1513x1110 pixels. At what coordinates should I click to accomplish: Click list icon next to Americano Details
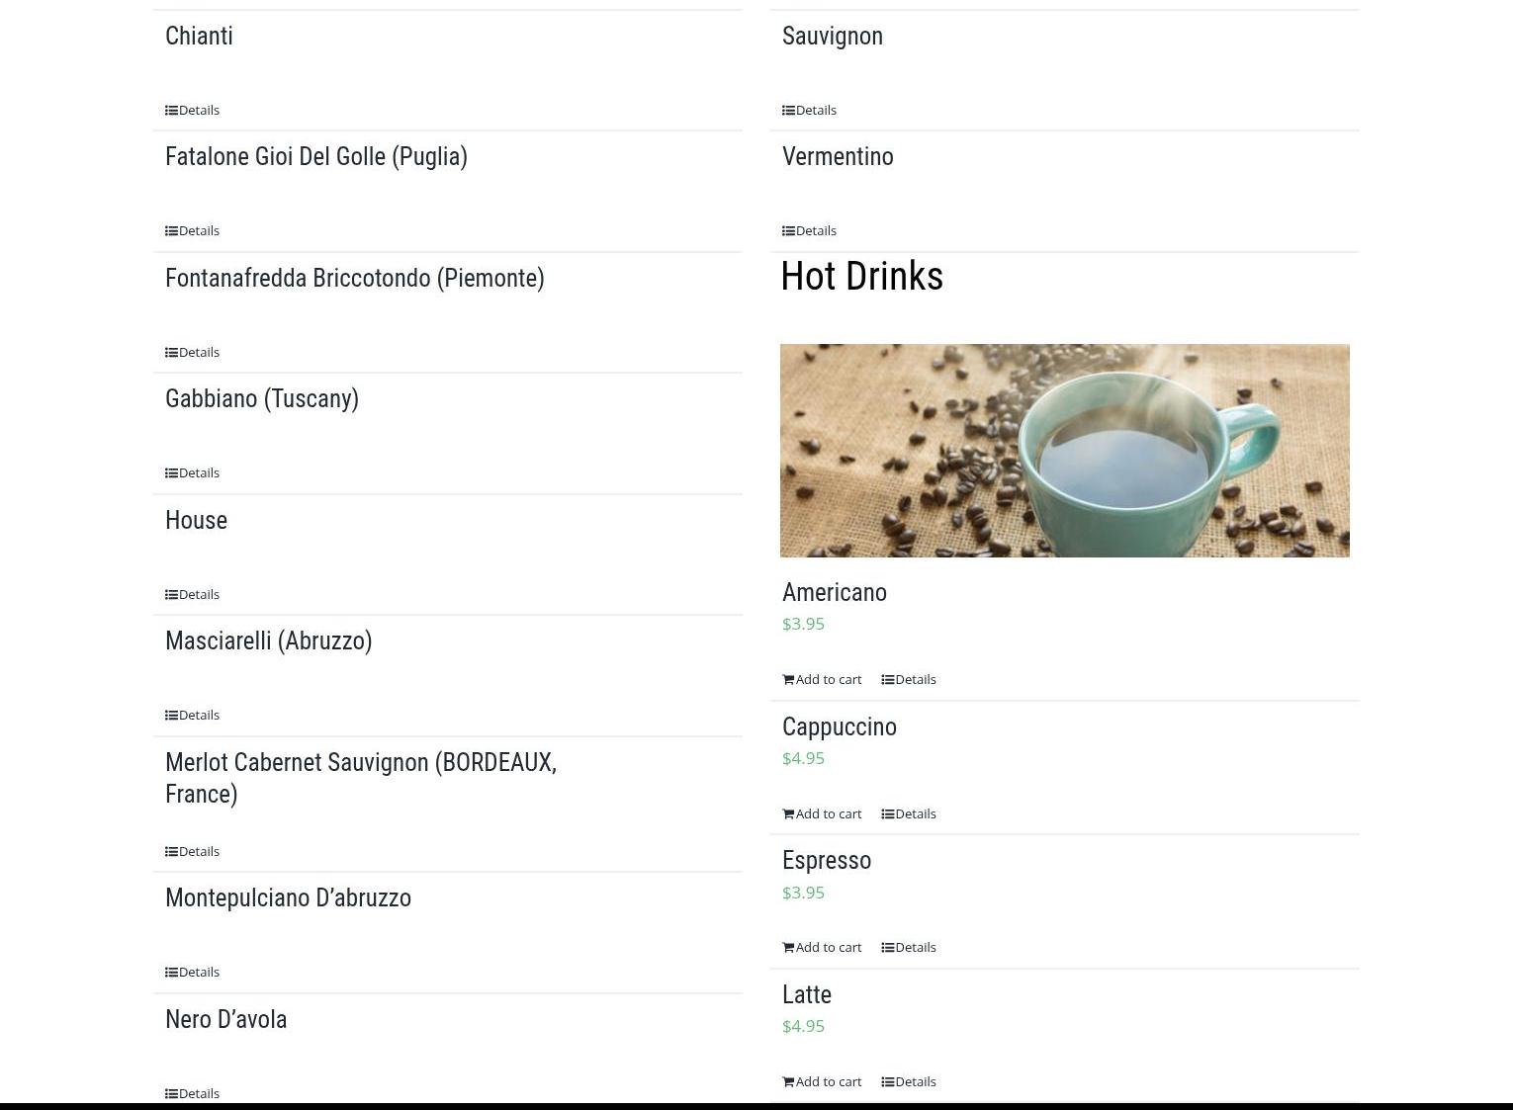[x=888, y=679]
